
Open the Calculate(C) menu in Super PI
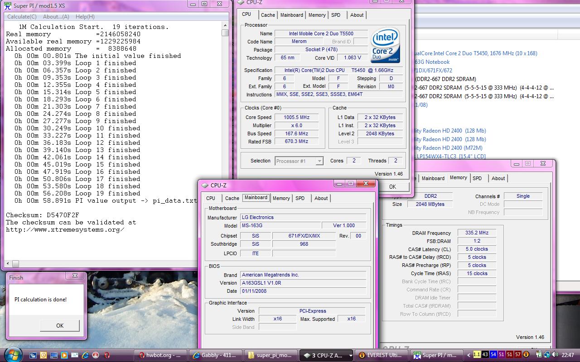coord(22,17)
